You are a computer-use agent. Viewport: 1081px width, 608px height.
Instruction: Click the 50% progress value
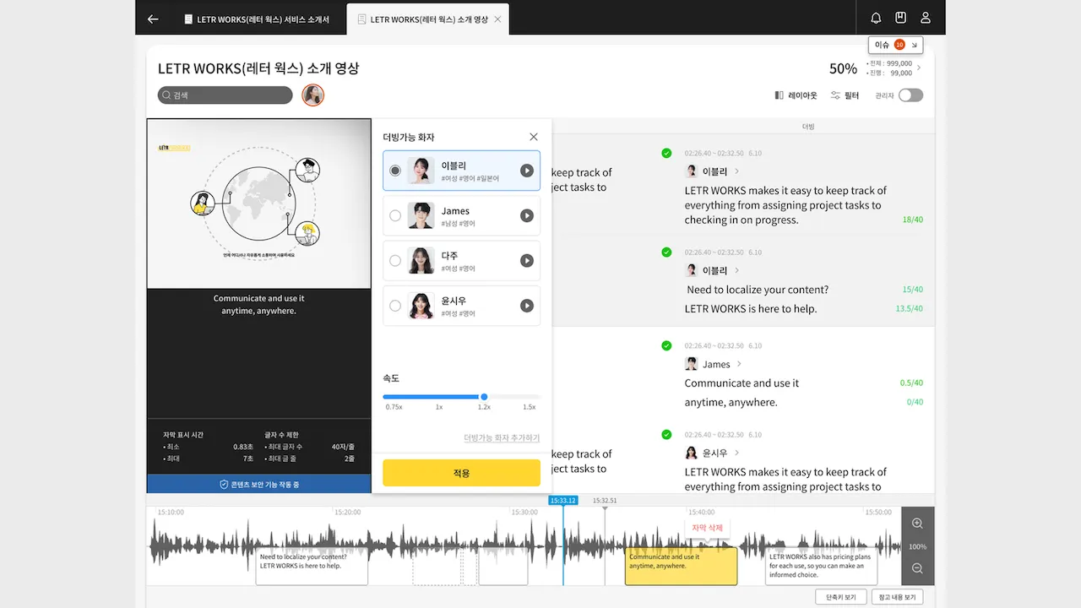click(x=843, y=68)
